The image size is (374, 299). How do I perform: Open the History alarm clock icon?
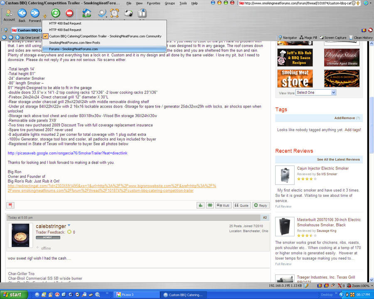point(114,13)
